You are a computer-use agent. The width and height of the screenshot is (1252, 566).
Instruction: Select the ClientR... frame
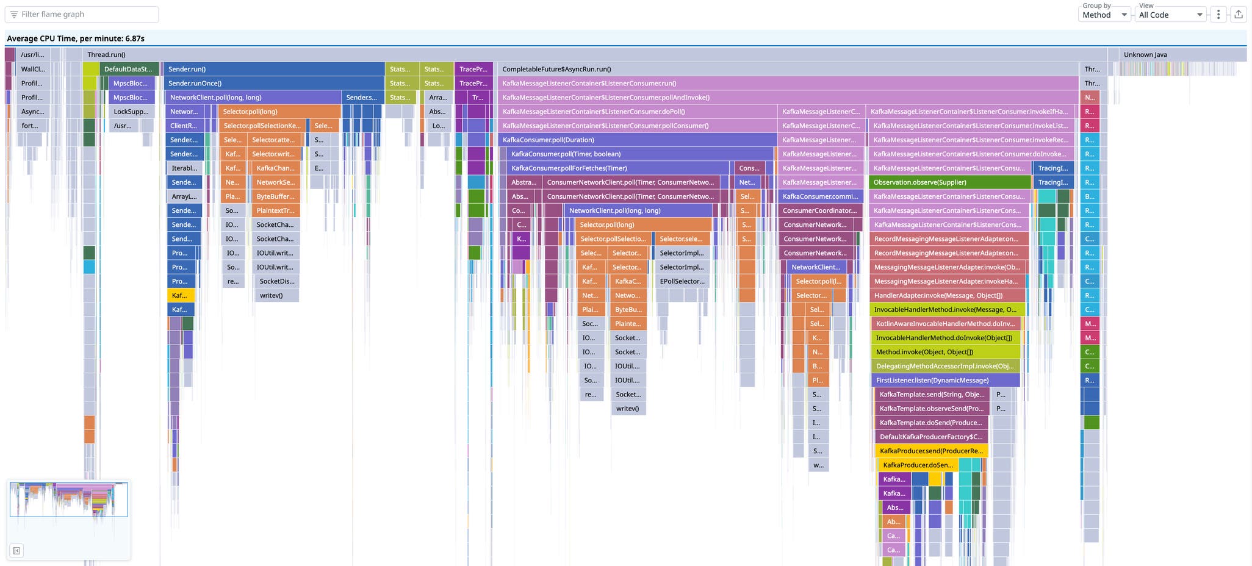point(185,126)
